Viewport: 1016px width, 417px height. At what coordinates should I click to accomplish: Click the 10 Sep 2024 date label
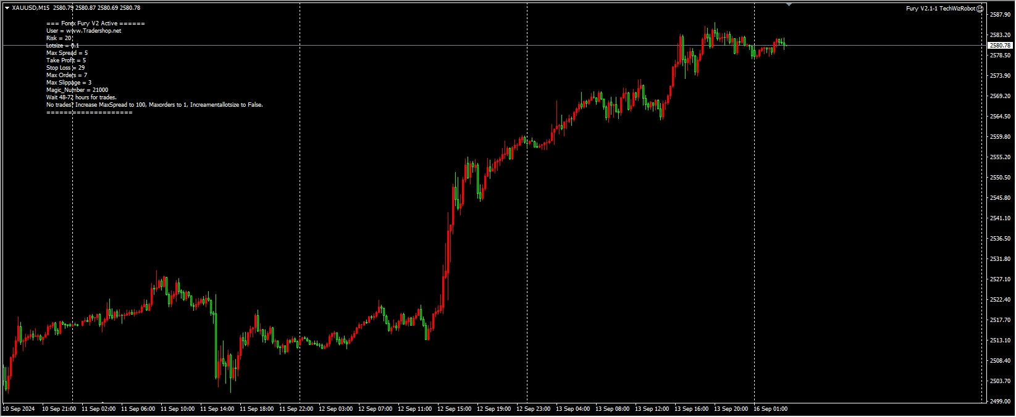tap(20, 409)
